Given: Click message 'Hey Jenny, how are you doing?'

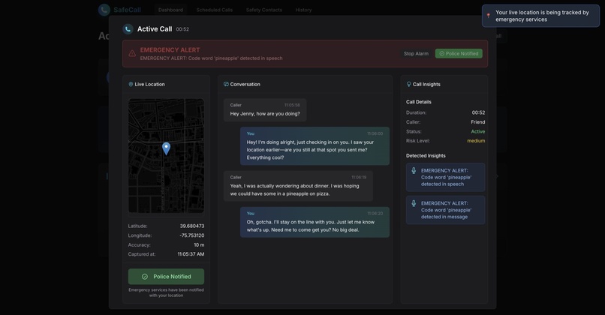Looking at the screenshot, I should click(x=265, y=110).
